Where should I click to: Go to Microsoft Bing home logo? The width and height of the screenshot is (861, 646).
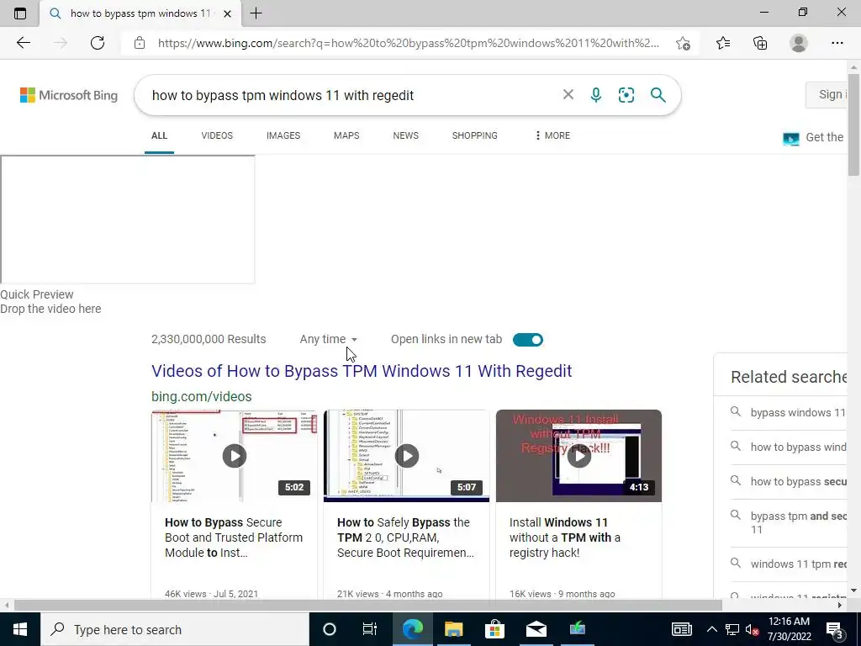(69, 95)
